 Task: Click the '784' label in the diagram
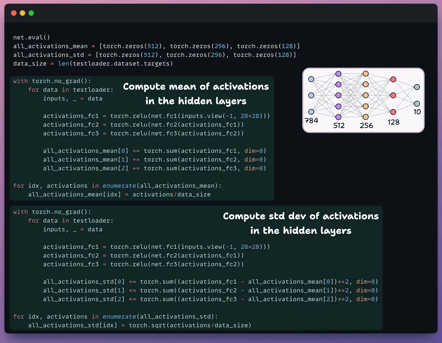(311, 120)
